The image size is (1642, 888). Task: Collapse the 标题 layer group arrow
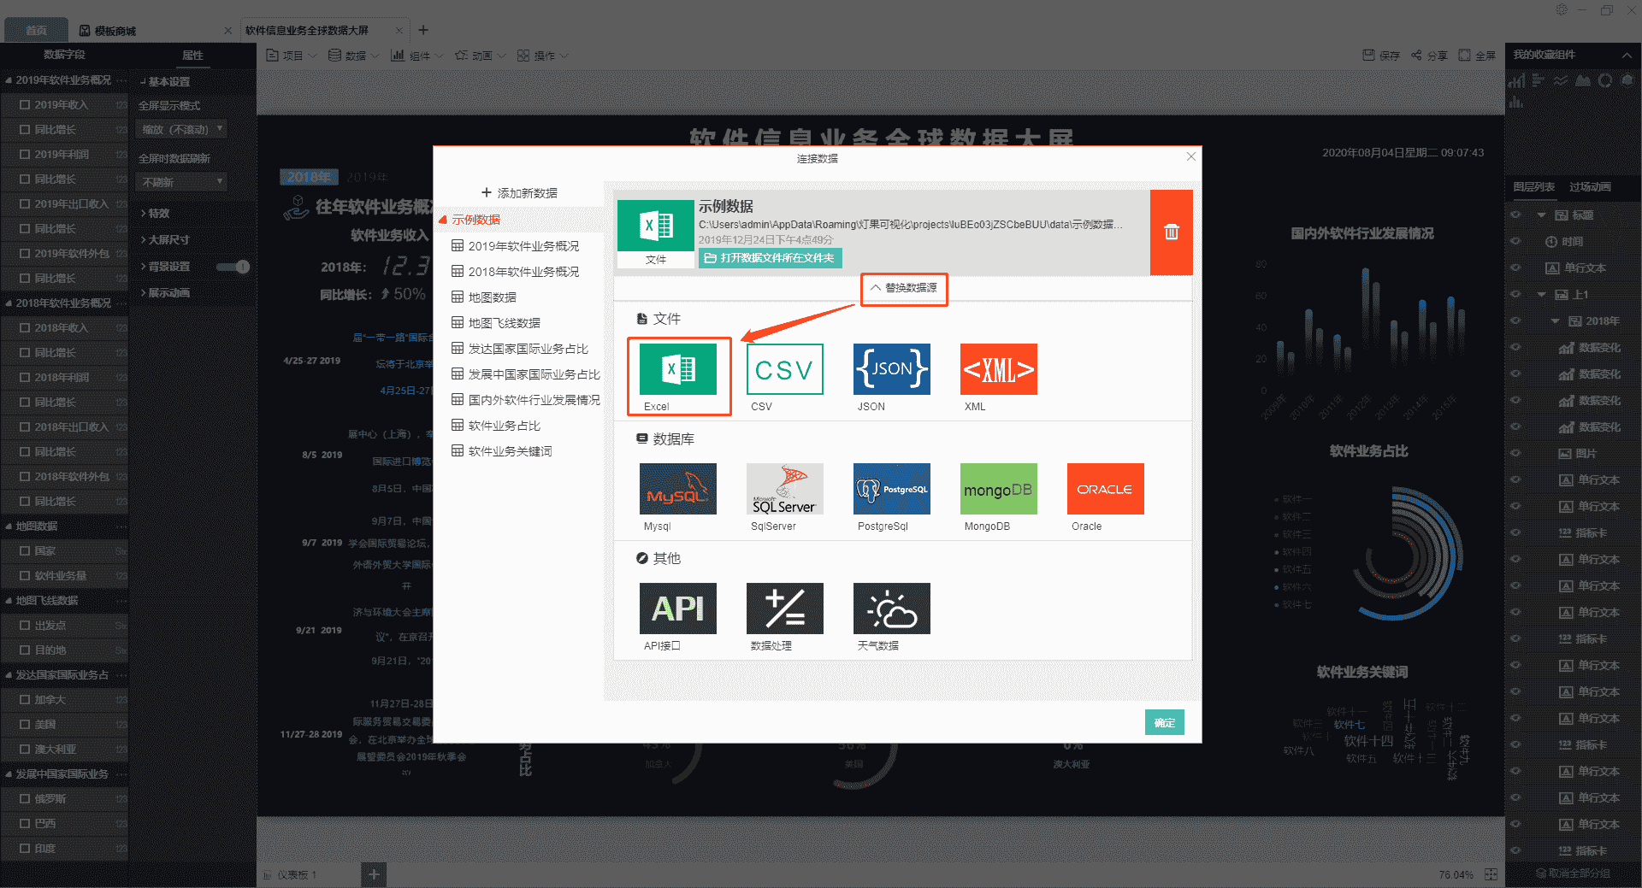[x=1541, y=215]
